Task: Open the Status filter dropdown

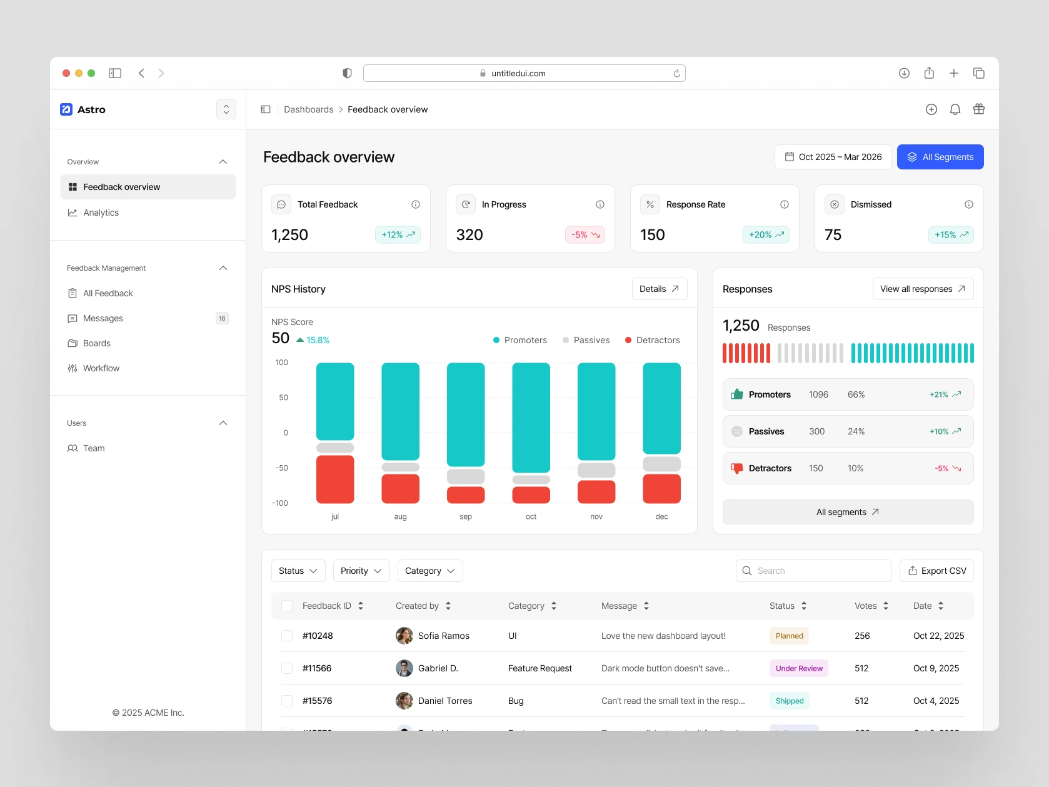Action: coord(298,570)
